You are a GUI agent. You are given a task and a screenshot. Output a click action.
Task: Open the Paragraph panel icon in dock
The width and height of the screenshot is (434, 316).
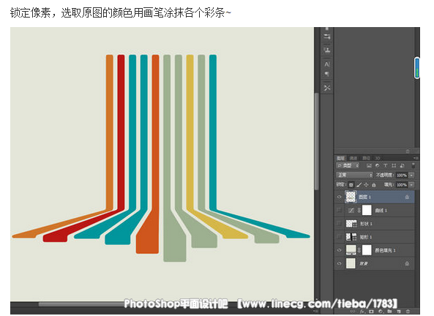tap(327, 74)
